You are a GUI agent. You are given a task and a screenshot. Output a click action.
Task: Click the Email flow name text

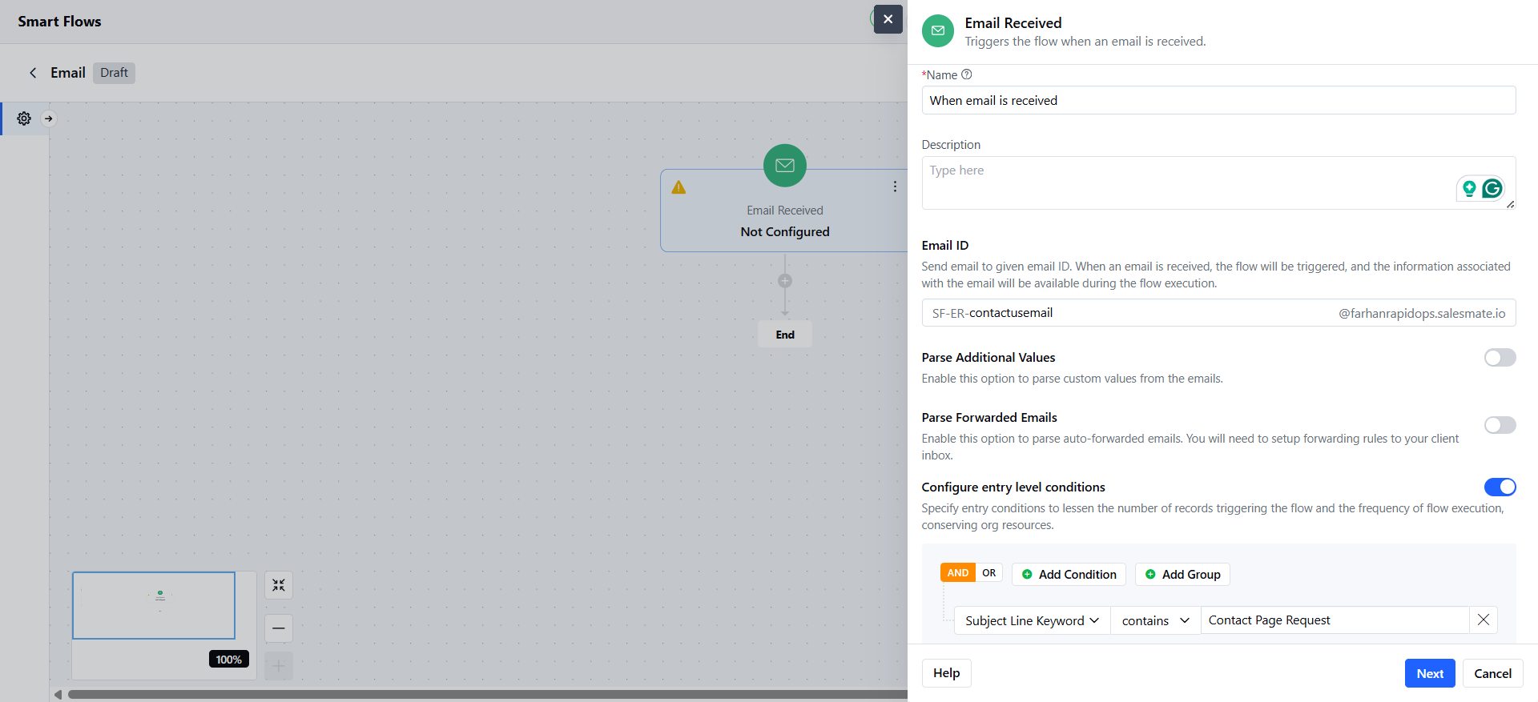pos(68,73)
